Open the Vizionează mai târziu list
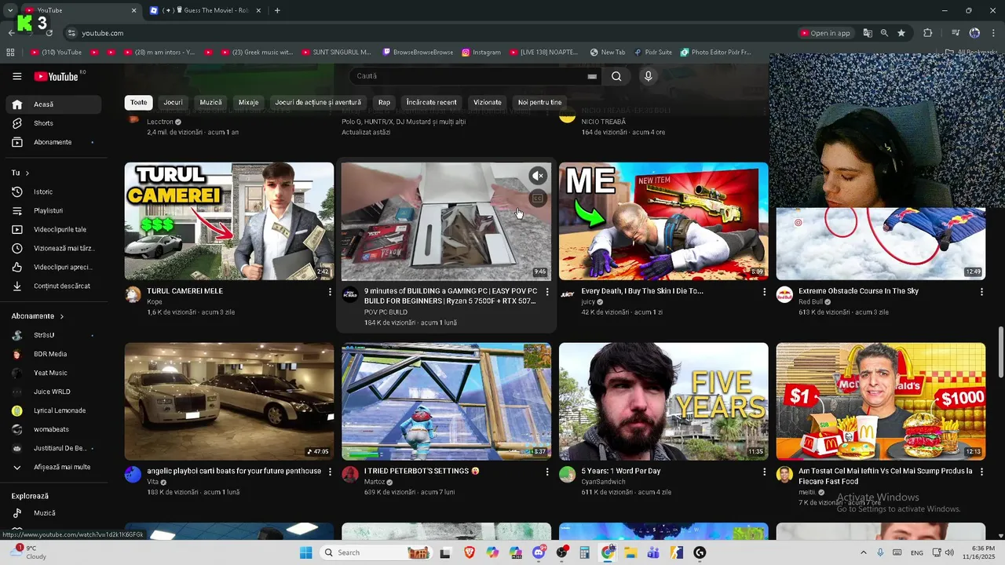The height and width of the screenshot is (565, 1005). [53, 248]
